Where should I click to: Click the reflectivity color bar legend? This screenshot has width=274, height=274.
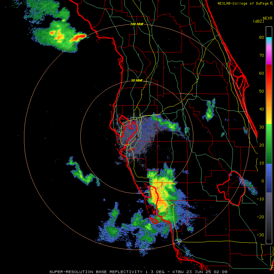(x=269, y=135)
